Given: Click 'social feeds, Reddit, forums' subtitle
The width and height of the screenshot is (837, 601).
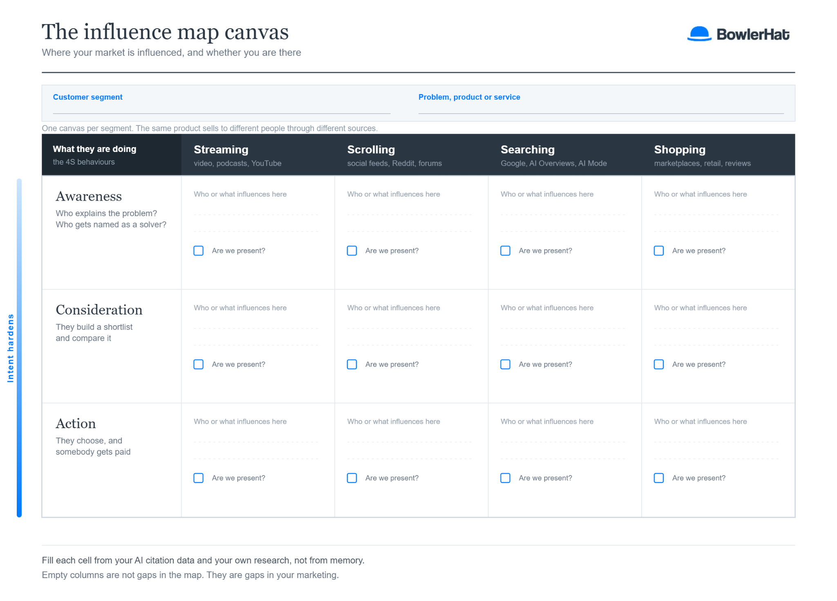Looking at the screenshot, I should point(394,163).
